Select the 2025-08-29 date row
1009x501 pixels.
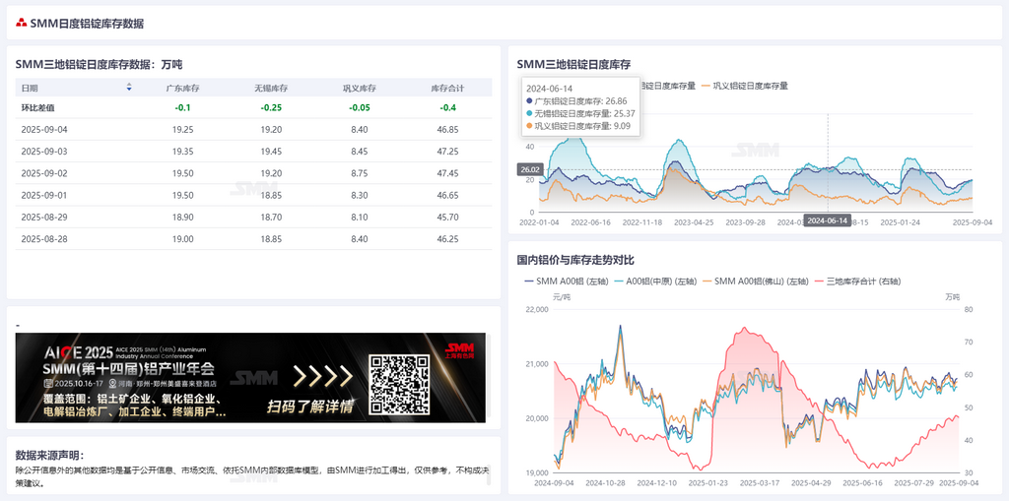pyautogui.click(x=253, y=217)
